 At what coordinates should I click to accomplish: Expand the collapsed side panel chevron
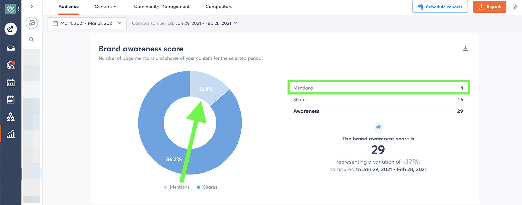click(32, 7)
